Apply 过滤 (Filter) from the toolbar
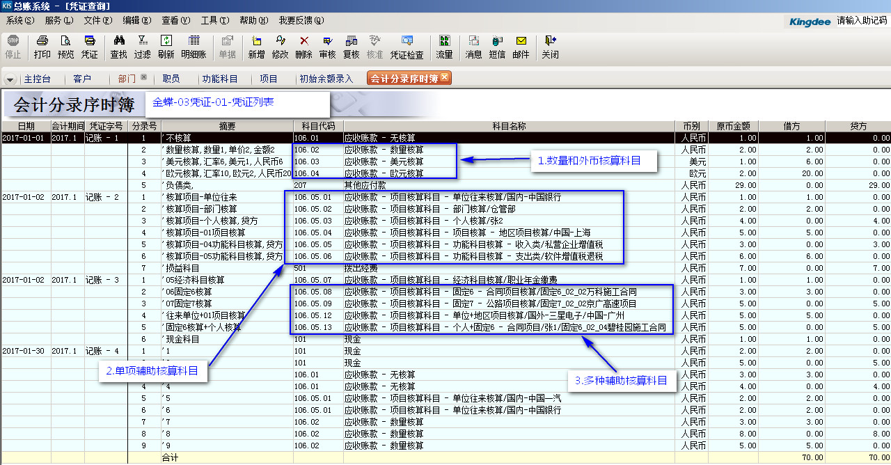891x465 pixels. point(142,47)
